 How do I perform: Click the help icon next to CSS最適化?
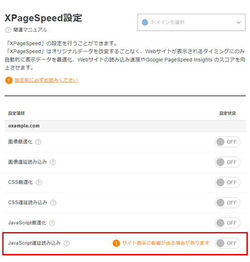39,182
